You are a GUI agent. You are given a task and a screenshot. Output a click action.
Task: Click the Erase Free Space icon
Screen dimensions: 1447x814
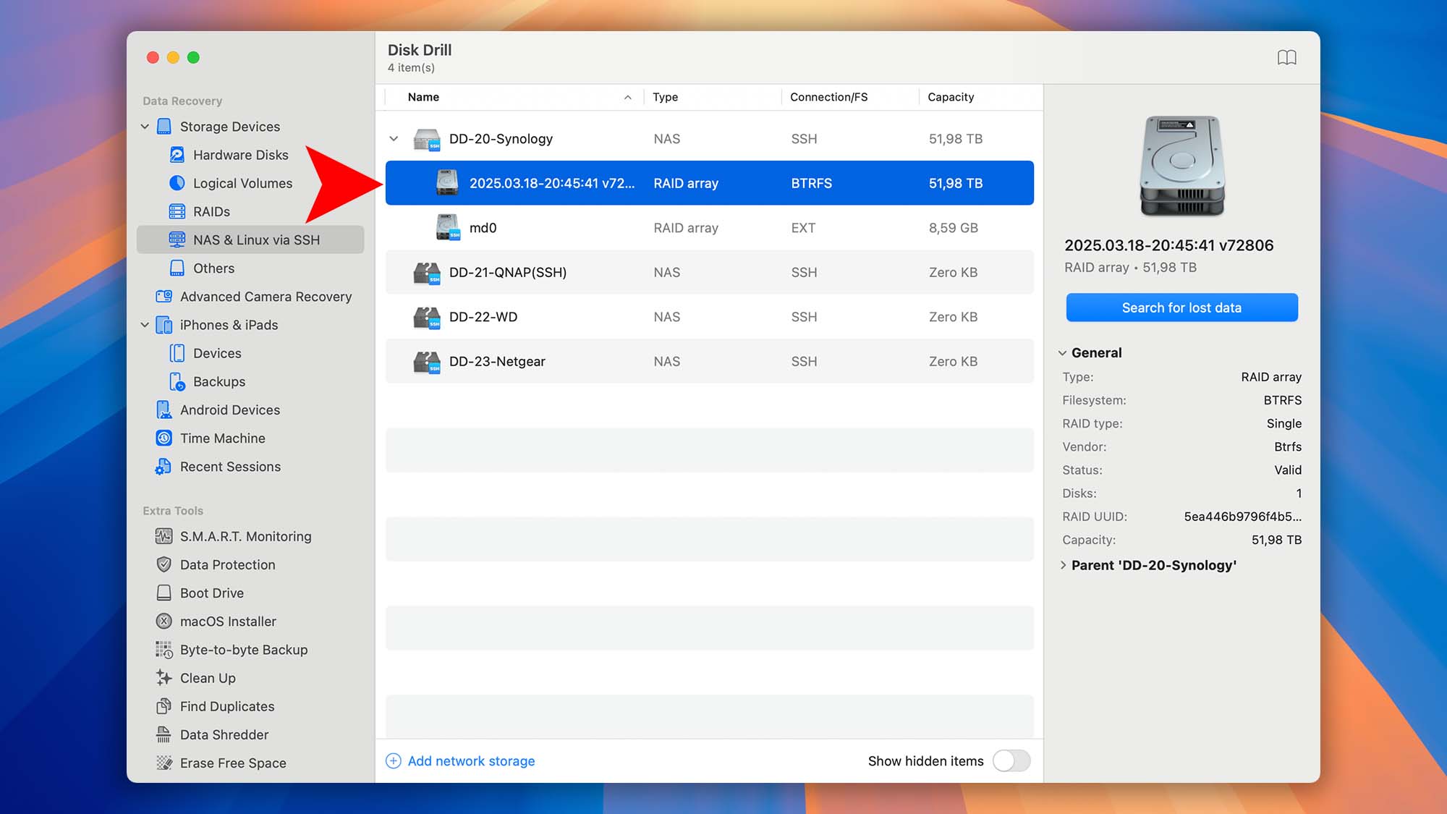(x=164, y=763)
